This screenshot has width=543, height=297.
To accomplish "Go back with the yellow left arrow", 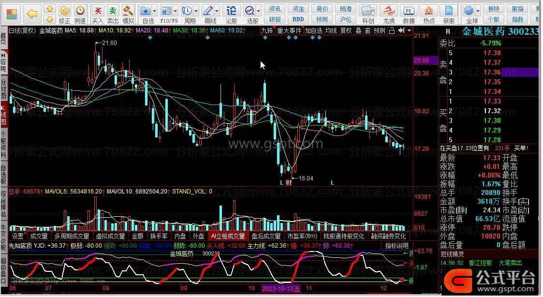I will click(x=32, y=14).
